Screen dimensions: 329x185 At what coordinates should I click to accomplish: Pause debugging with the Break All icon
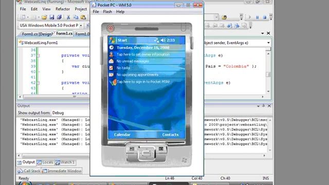(x=257, y=17)
